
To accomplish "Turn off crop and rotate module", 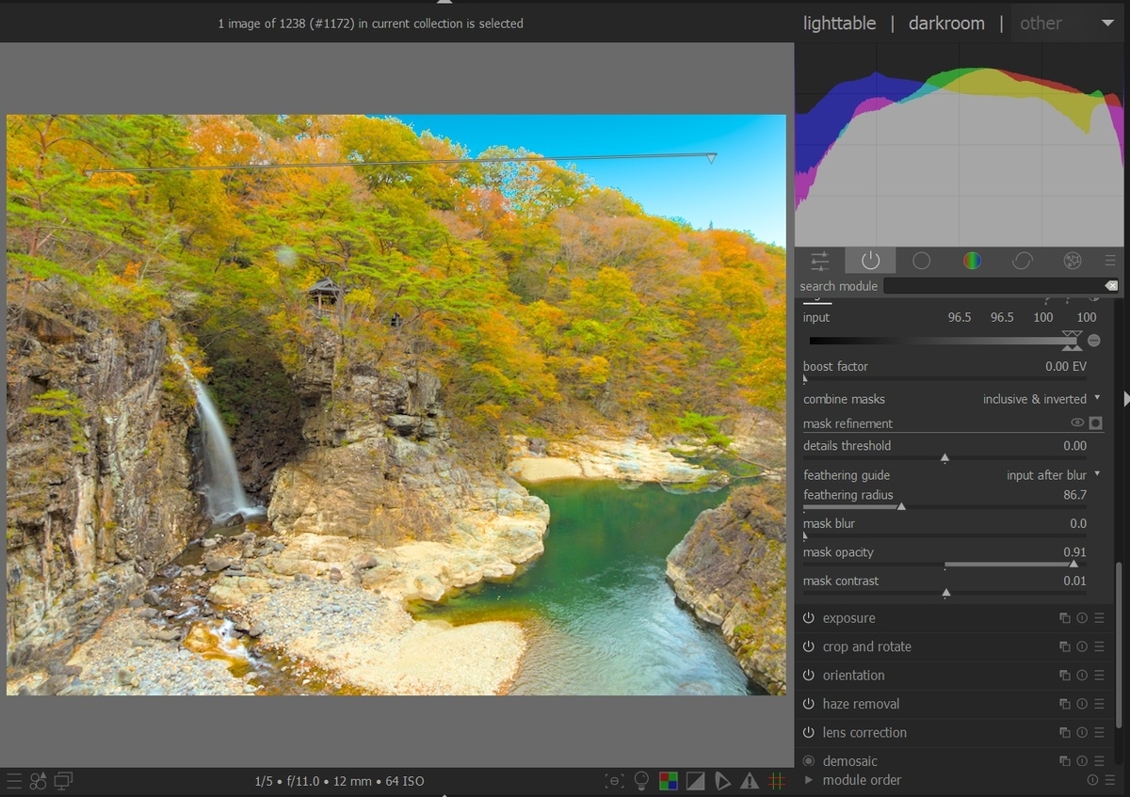I will (809, 646).
